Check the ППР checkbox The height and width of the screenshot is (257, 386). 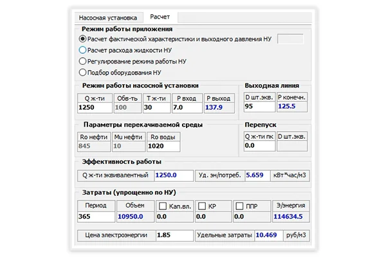click(x=239, y=206)
